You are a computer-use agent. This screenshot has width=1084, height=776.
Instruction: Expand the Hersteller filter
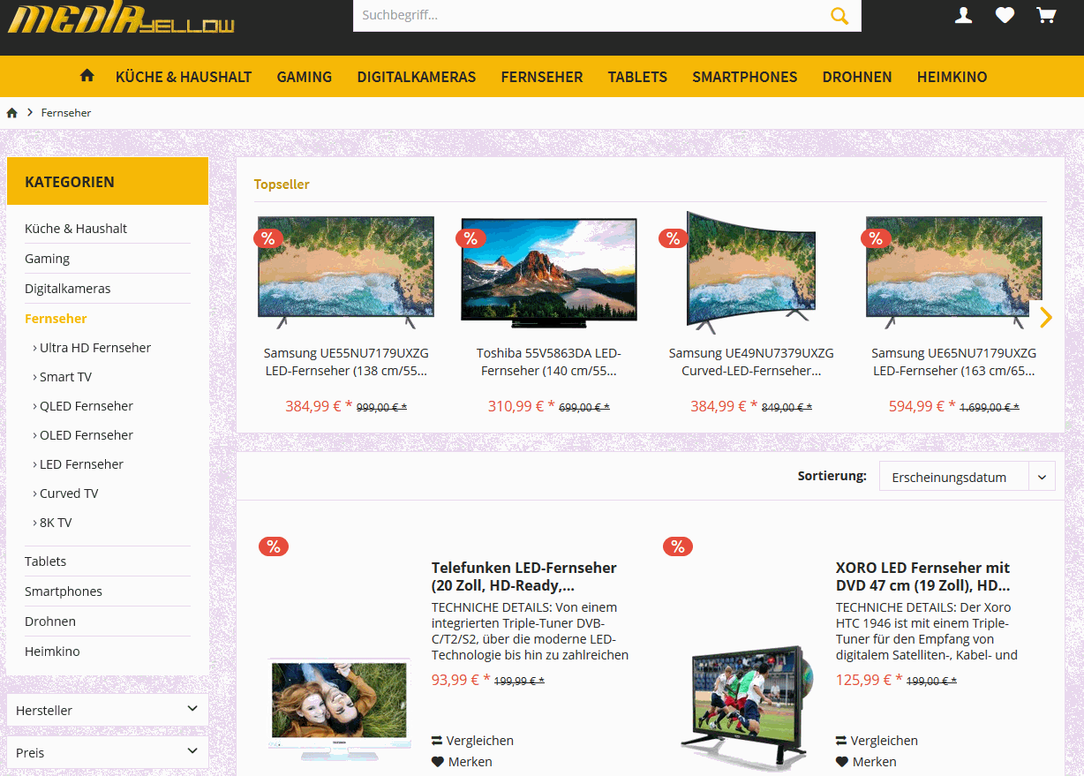coord(108,710)
